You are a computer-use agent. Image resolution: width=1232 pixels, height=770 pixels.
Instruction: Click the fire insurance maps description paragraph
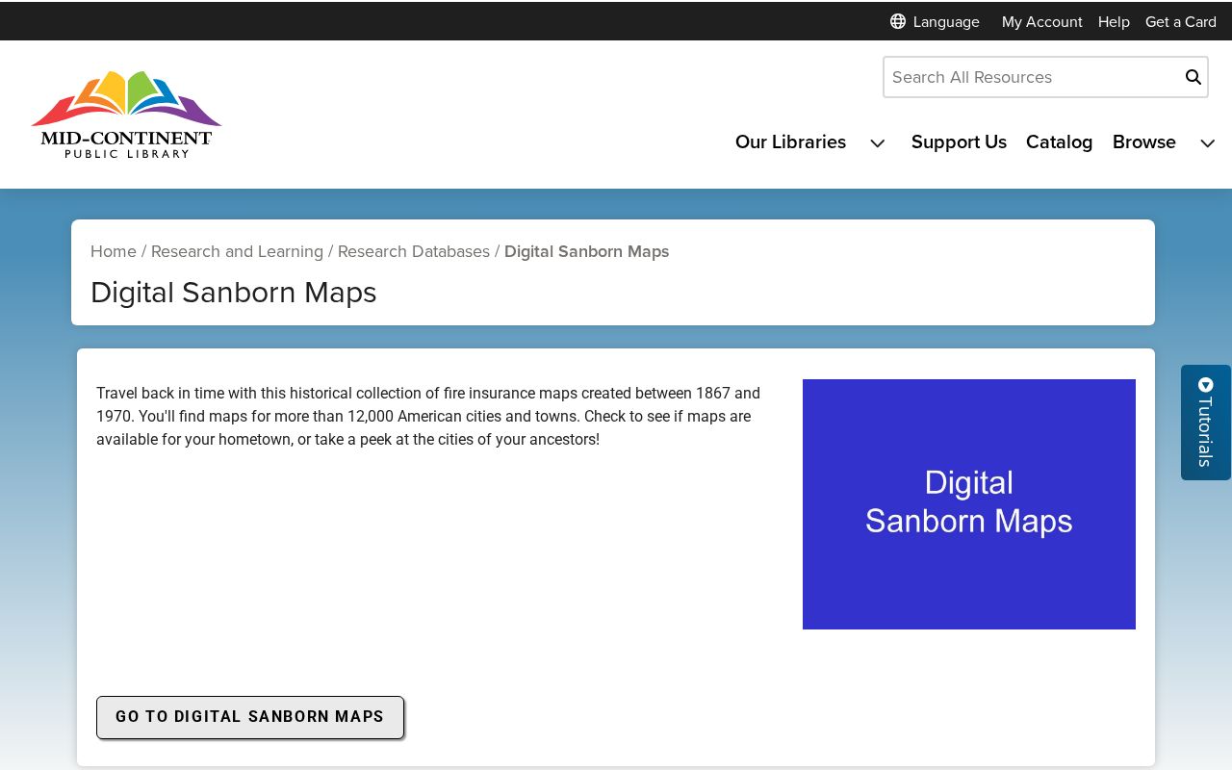click(x=429, y=417)
